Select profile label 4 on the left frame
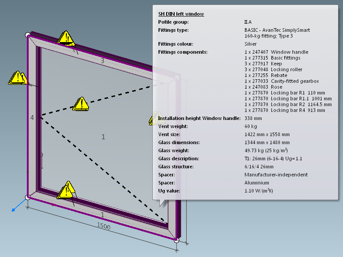Image resolution: width=343 pixels, height=257 pixels. point(32,118)
